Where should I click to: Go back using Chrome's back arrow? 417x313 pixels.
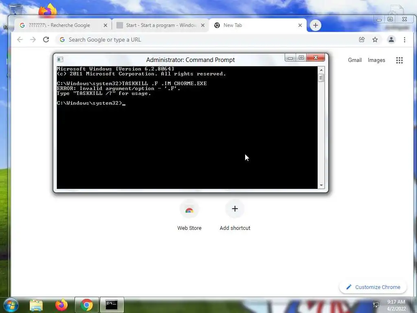pos(20,40)
